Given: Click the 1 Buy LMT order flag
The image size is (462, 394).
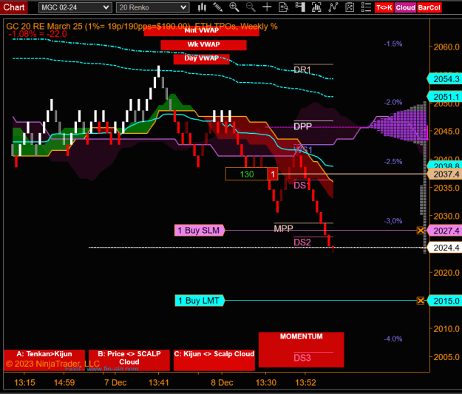Looking at the screenshot, I should [200, 301].
